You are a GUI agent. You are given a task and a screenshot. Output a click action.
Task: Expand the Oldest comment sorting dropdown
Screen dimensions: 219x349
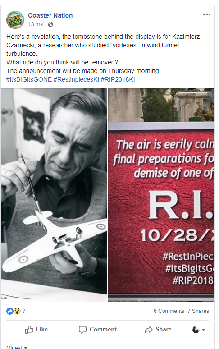(x=17, y=347)
